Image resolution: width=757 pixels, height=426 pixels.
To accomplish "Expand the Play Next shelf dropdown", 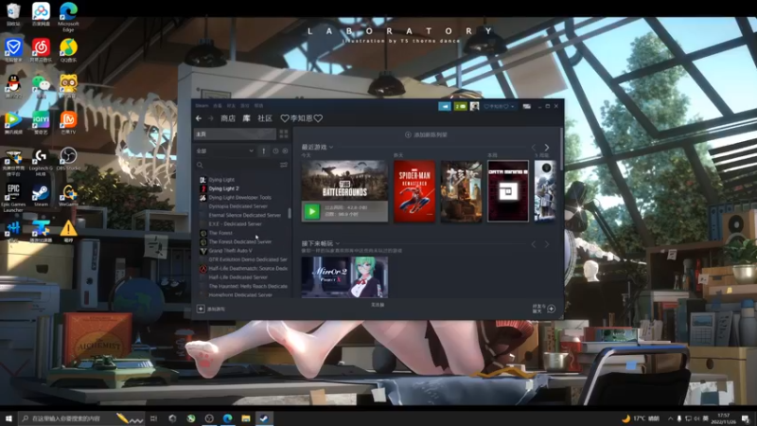I will click(338, 243).
